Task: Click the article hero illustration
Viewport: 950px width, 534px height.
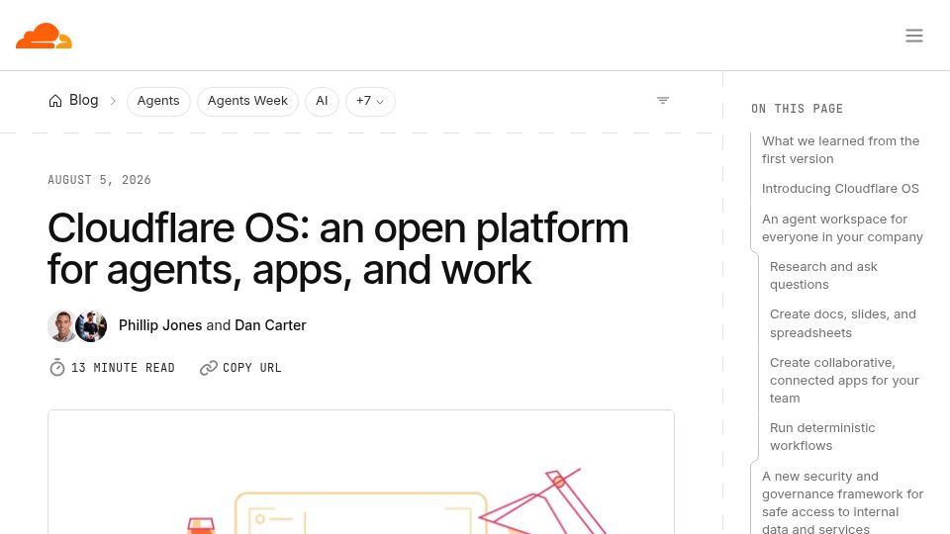Action: [x=361, y=473]
